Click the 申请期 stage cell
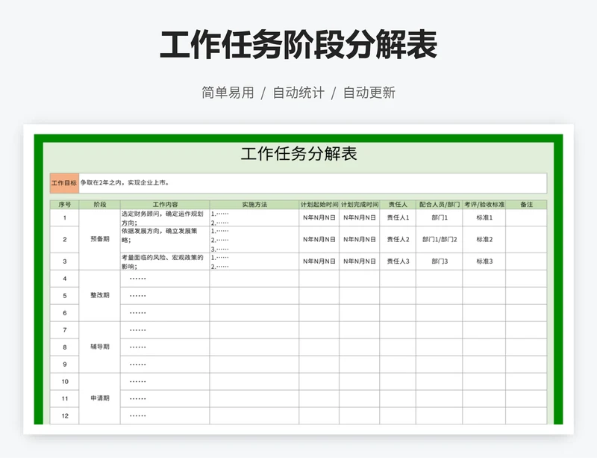597x458 pixels. point(100,398)
